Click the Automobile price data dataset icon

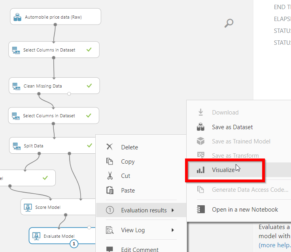(17, 17)
